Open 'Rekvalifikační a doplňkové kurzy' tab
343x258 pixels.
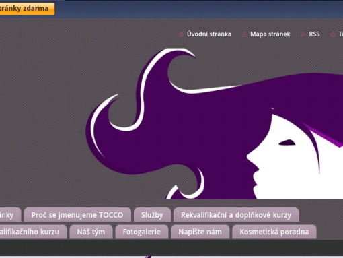236,215
